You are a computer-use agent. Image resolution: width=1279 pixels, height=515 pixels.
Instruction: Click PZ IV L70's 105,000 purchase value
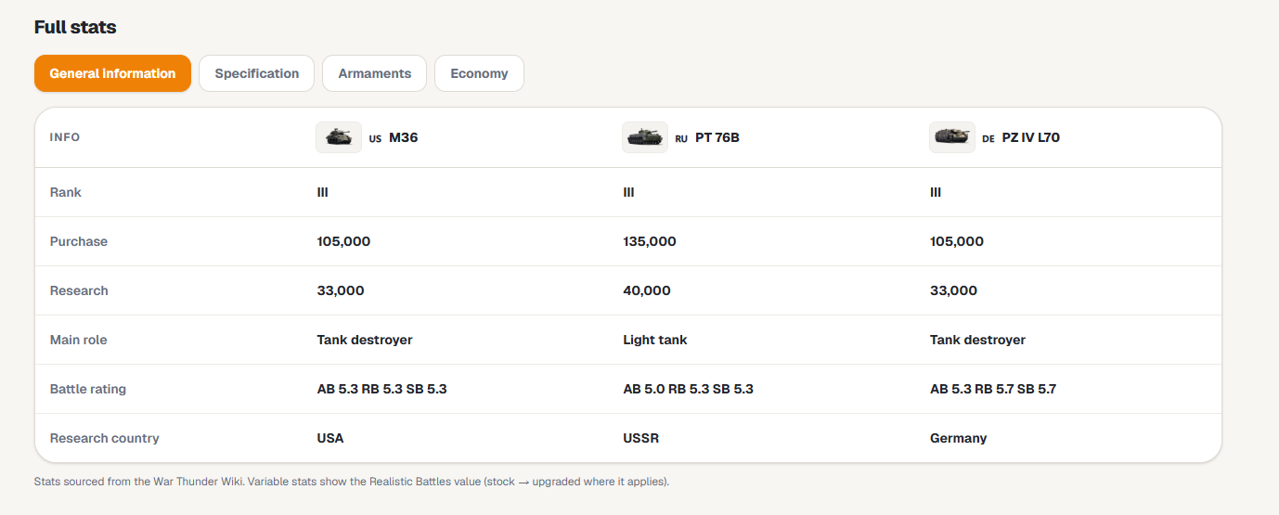pyautogui.click(x=957, y=241)
